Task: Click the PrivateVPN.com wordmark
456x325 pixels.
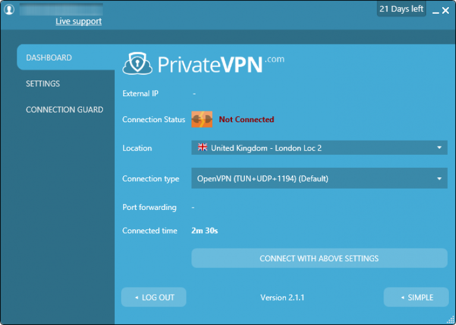Action: (221, 64)
